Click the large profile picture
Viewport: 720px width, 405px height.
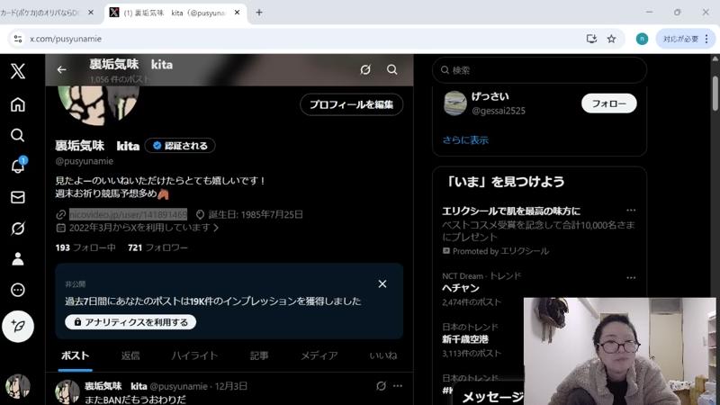pos(98,105)
